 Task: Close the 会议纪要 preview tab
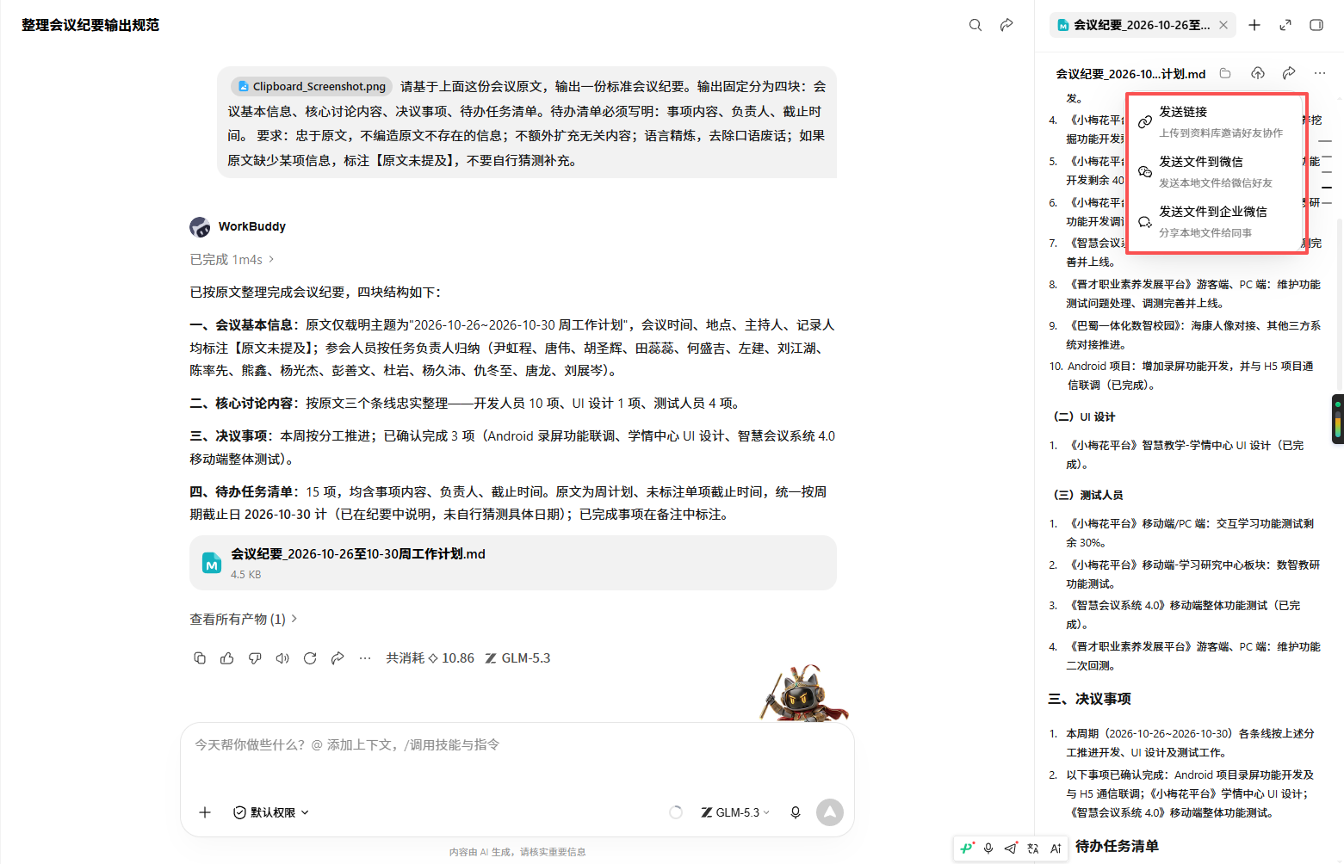pyautogui.click(x=1223, y=25)
